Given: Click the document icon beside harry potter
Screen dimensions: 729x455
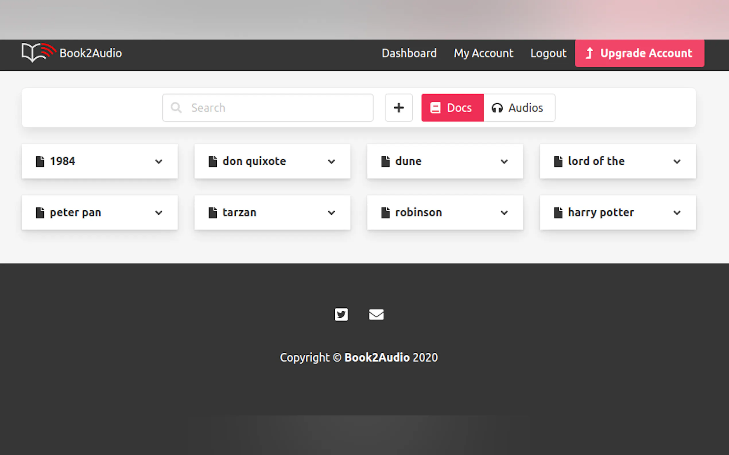Looking at the screenshot, I should pos(558,213).
